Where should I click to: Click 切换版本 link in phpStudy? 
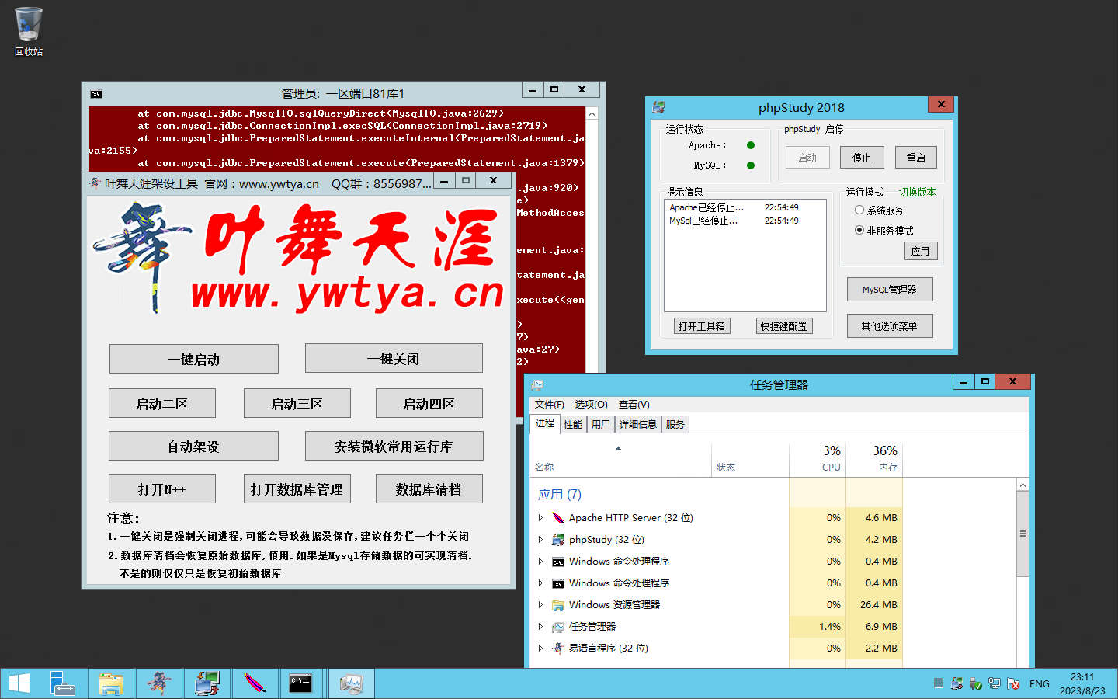coord(917,192)
